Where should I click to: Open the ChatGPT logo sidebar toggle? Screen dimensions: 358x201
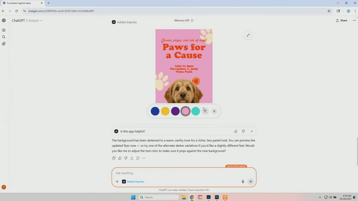[x=4, y=20]
